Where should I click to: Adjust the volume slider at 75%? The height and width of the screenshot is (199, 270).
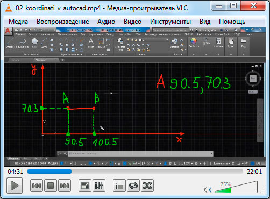click(x=236, y=187)
